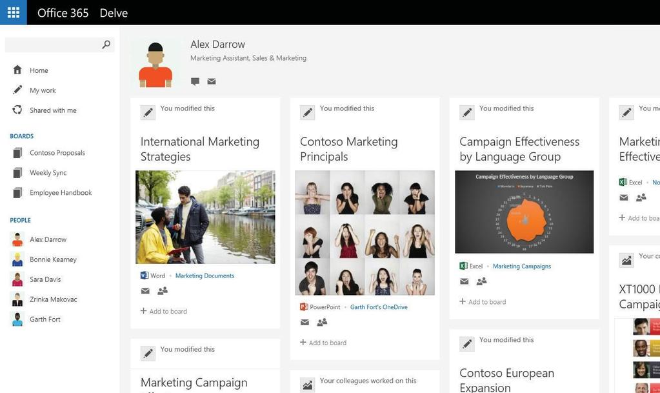Add Contoso Marketing Principals to board
Screen dimensions: 660x393
click(x=323, y=343)
